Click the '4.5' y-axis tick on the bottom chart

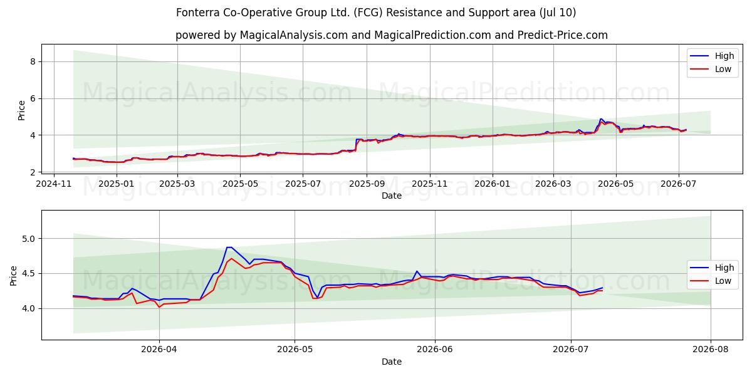(x=29, y=273)
